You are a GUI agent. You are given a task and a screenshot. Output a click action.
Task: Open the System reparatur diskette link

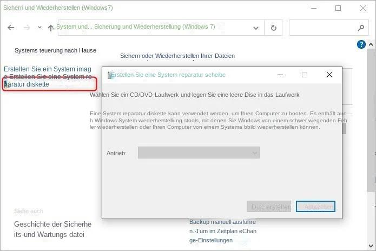pyautogui.click(x=50, y=84)
